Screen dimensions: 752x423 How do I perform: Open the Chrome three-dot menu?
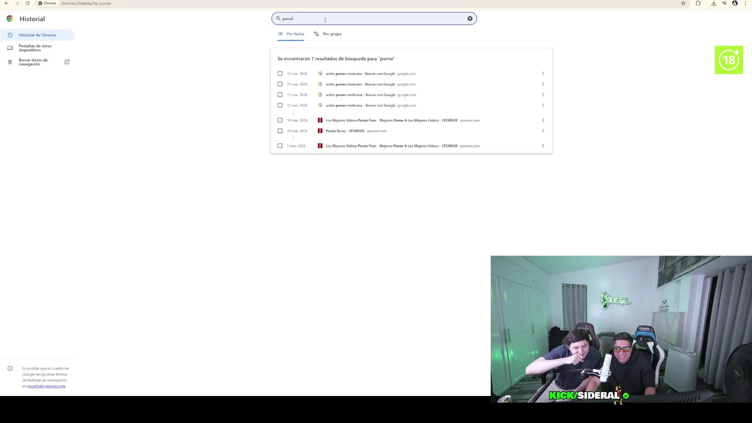746,3
